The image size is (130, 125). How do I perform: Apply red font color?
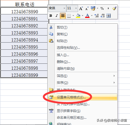(x=87, y=16)
